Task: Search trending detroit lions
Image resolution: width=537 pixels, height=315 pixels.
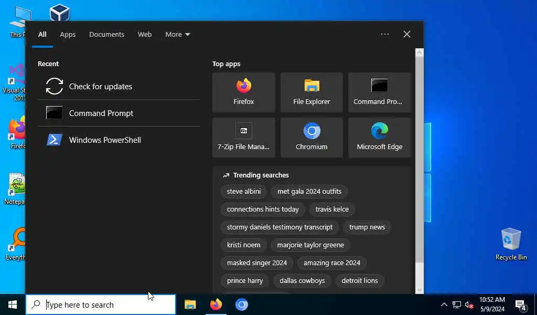Action: pyautogui.click(x=360, y=280)
